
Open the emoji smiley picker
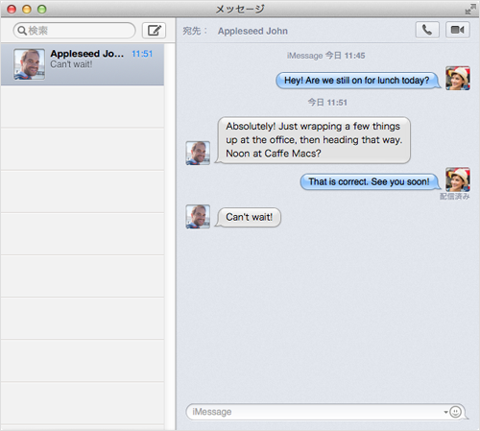[x=455, y=412]
